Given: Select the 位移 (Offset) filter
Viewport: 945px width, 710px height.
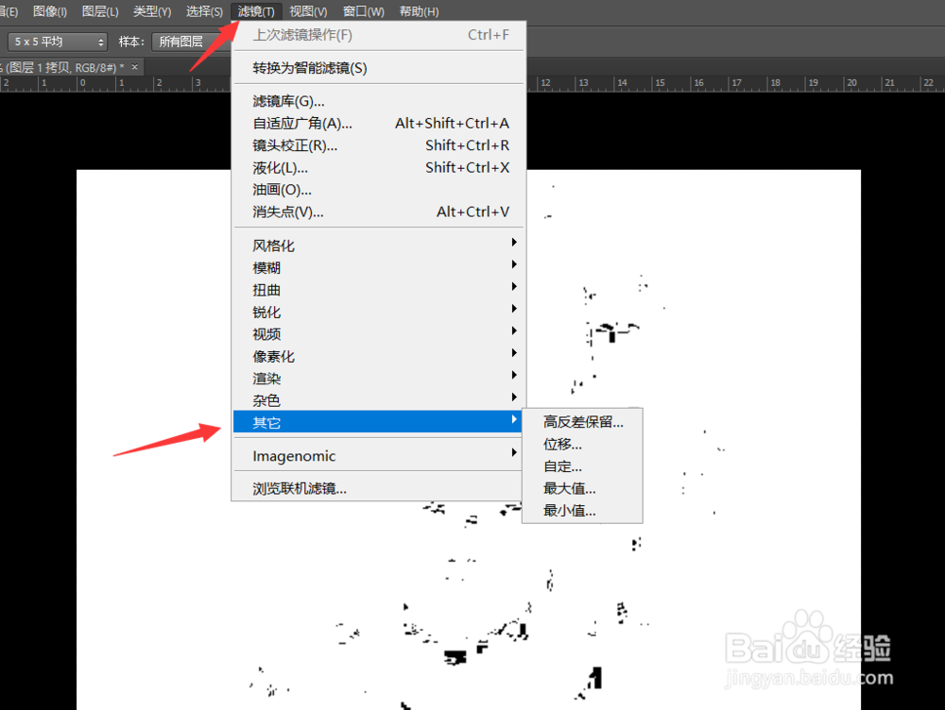Looking at the screenshot, I should pyautogui.click(x=562, y=444).
